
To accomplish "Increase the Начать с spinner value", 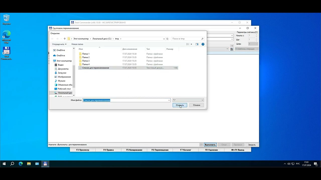I will [257, 35].
